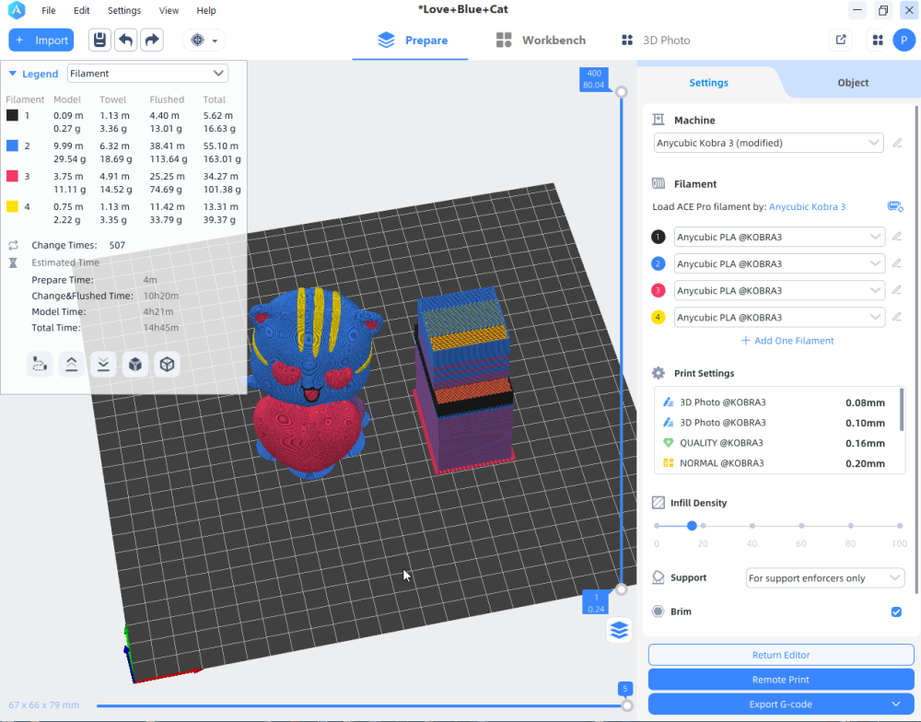Switch to the 3D Photo tab
Viewport: 921px width, 722px height.
(656, 40)
